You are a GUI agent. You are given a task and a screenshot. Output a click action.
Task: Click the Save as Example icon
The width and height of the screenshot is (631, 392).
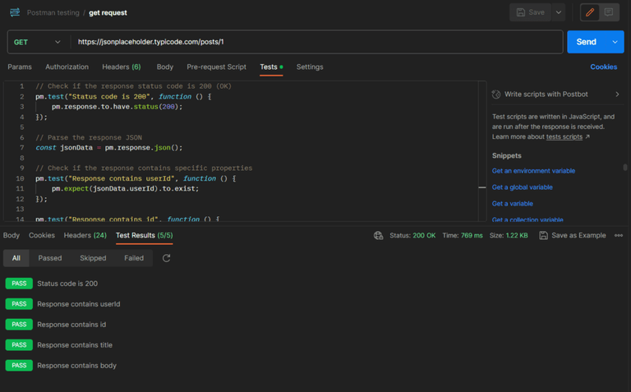[x=544, y=235]
